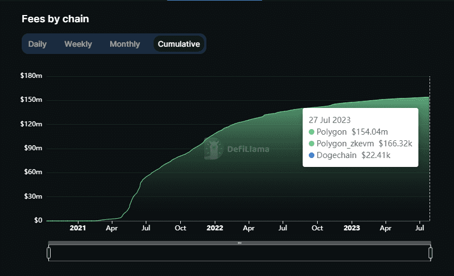Screen dimensions: 454x276
Task: Grab the left handle of range slider
Action: [49, 253]
